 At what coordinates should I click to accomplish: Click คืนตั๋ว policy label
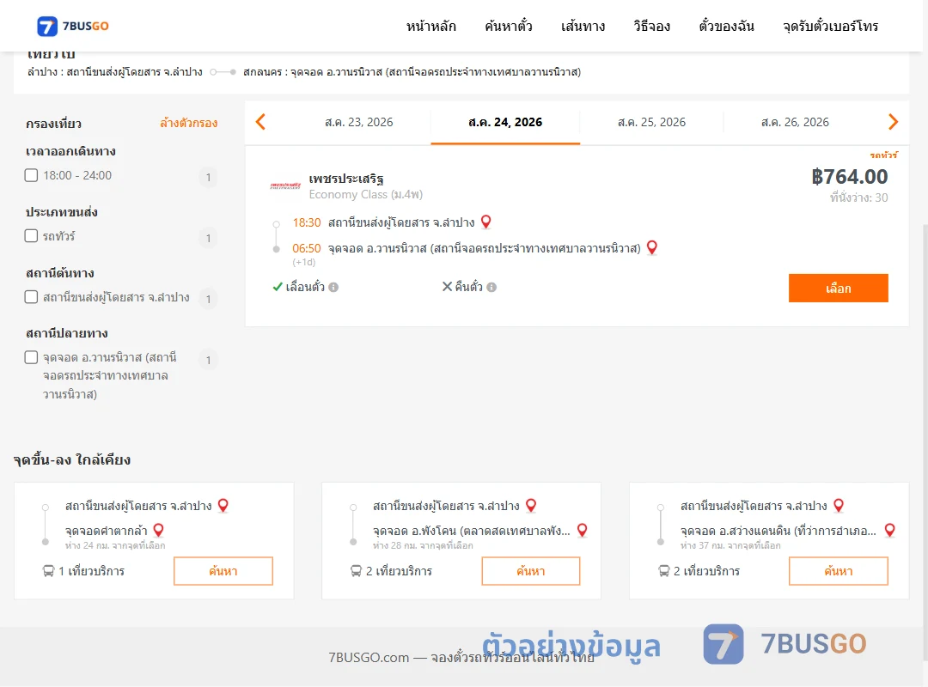coord(469,287)
